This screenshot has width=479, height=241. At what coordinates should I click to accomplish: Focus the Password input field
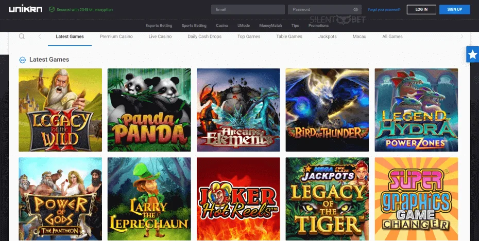[324, 9]
